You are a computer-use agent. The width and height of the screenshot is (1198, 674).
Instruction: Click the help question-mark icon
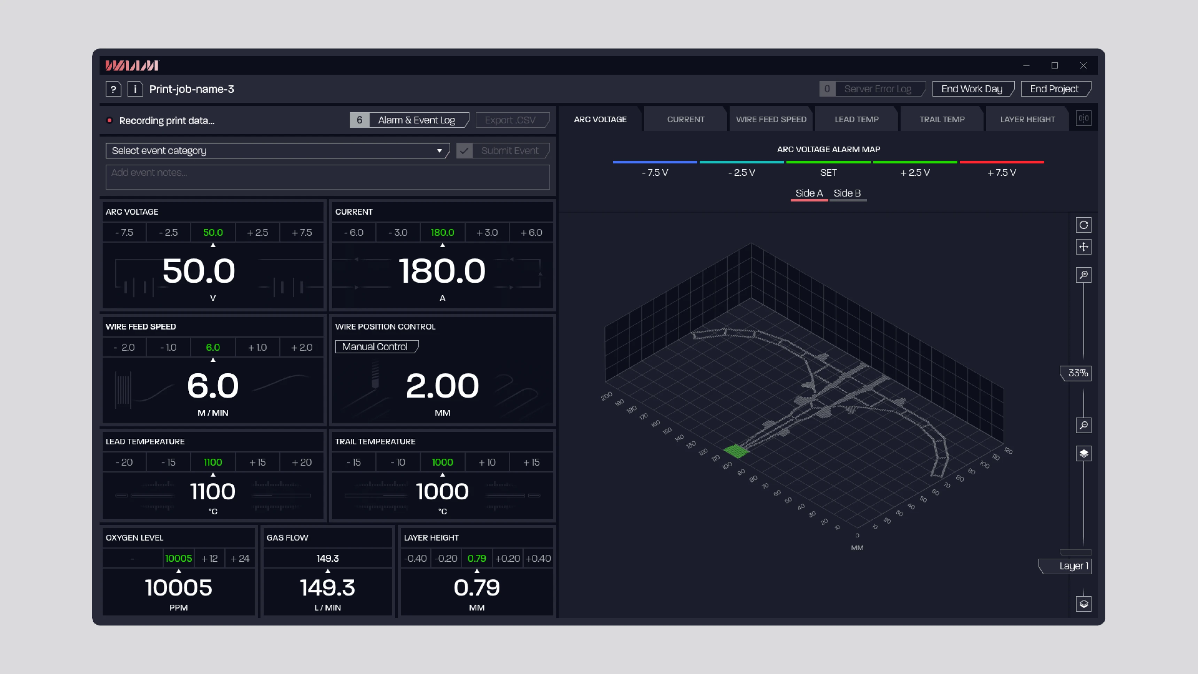point(113,89)
